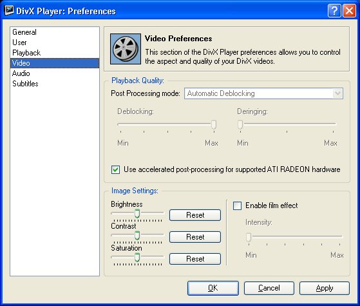Open the Post Processing mode dropdown
This screenshot has height=306, width=360.
point(263,93)
